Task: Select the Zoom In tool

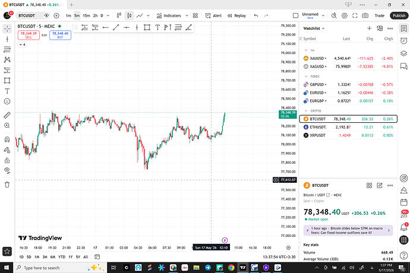Action: click(7, 126)
